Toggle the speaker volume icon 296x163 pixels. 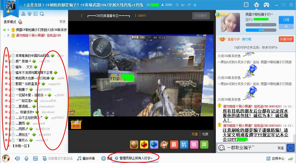click(17, 158)
